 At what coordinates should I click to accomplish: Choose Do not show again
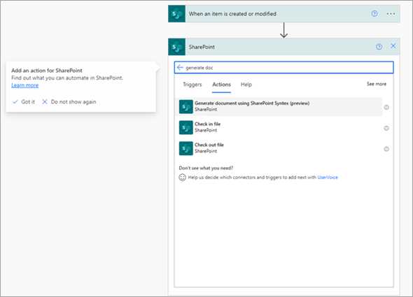tap(69, 102)
